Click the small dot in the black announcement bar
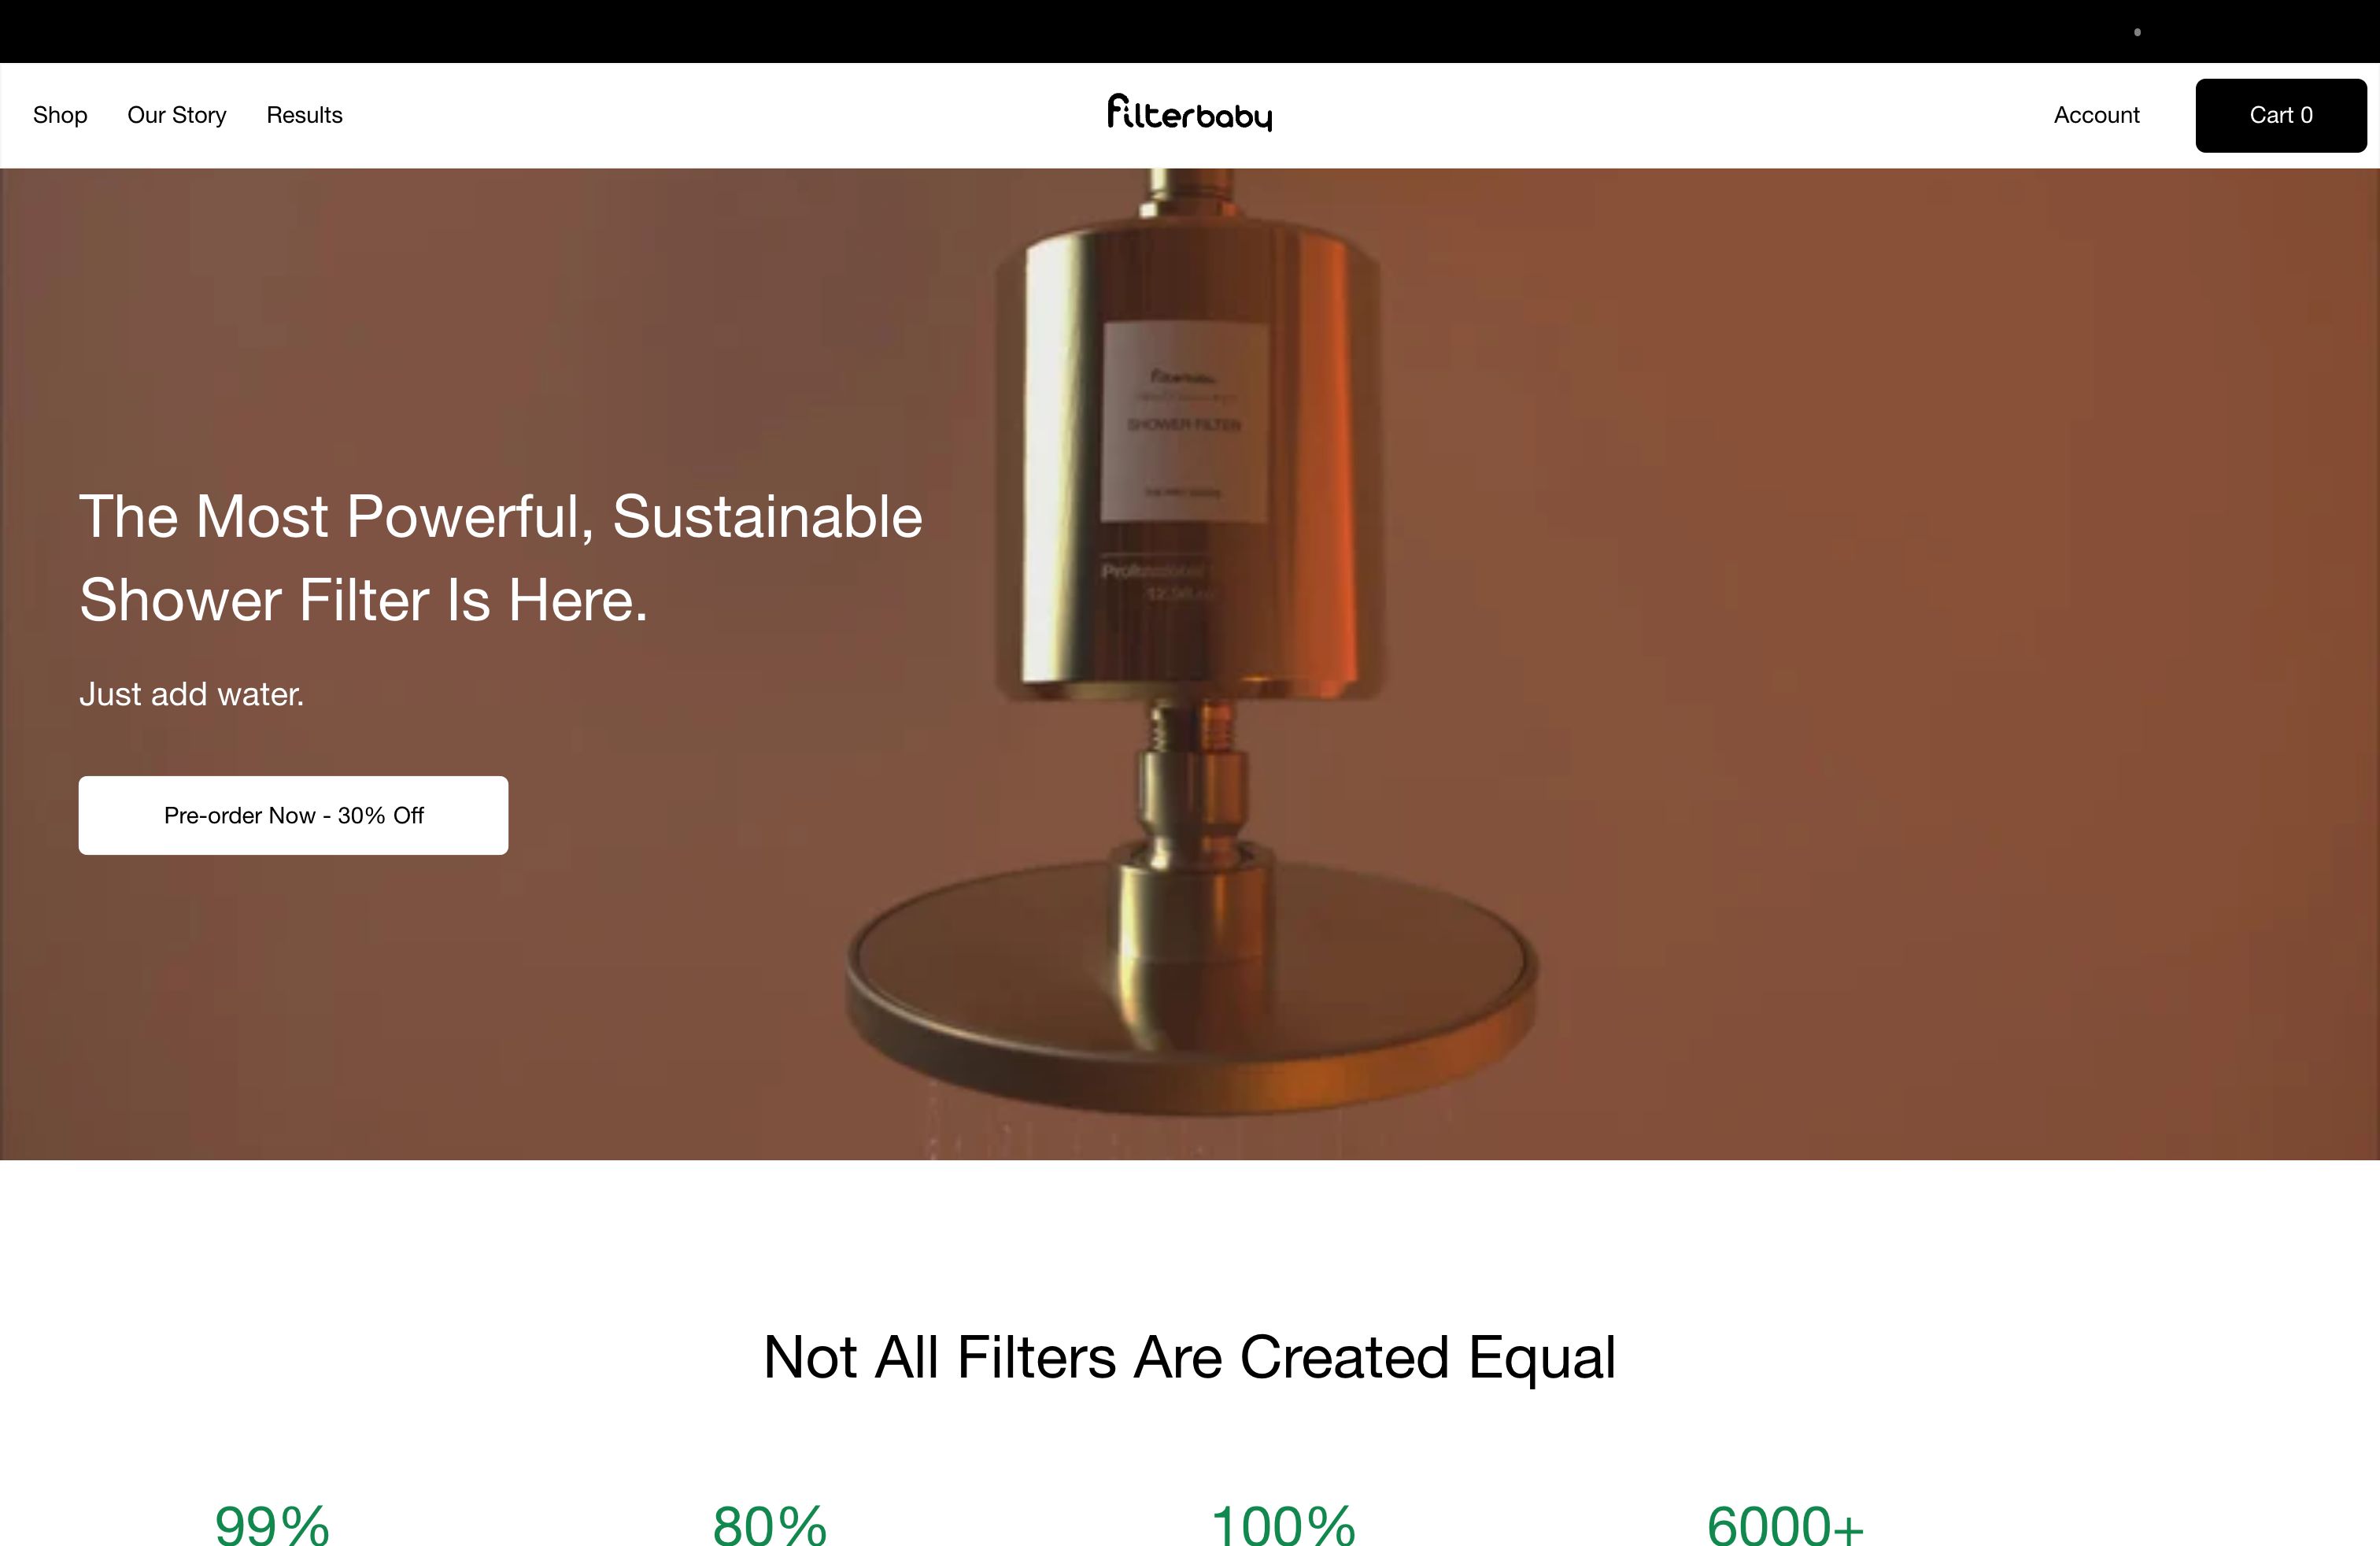The width and height of the screenshot is (2380, 1546). (2137, 32)
